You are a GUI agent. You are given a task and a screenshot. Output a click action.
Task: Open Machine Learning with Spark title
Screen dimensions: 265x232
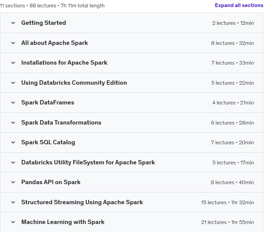[63, 222]
